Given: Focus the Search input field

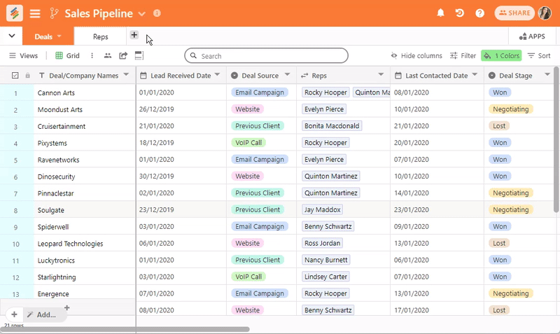Looking at the screenshot, I should click(267, 56).
